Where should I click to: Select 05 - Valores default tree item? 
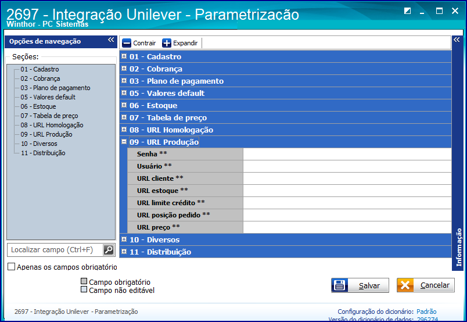coord(48,97)
